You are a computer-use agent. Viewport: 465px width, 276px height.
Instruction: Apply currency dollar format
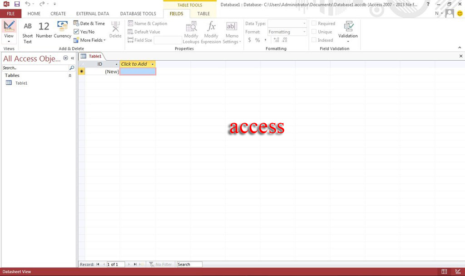249,39
